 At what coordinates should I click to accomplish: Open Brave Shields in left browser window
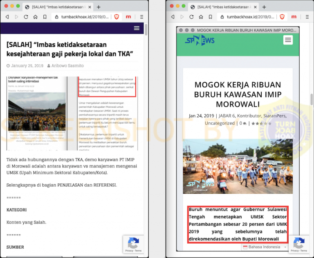(x=117, y=17)
